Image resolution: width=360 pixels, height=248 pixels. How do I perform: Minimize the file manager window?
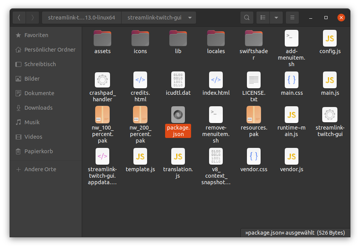coord(311,18)
